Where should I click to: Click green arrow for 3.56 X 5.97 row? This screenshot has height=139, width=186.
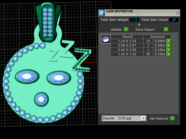pyautogui.click(x=169, y=46)
